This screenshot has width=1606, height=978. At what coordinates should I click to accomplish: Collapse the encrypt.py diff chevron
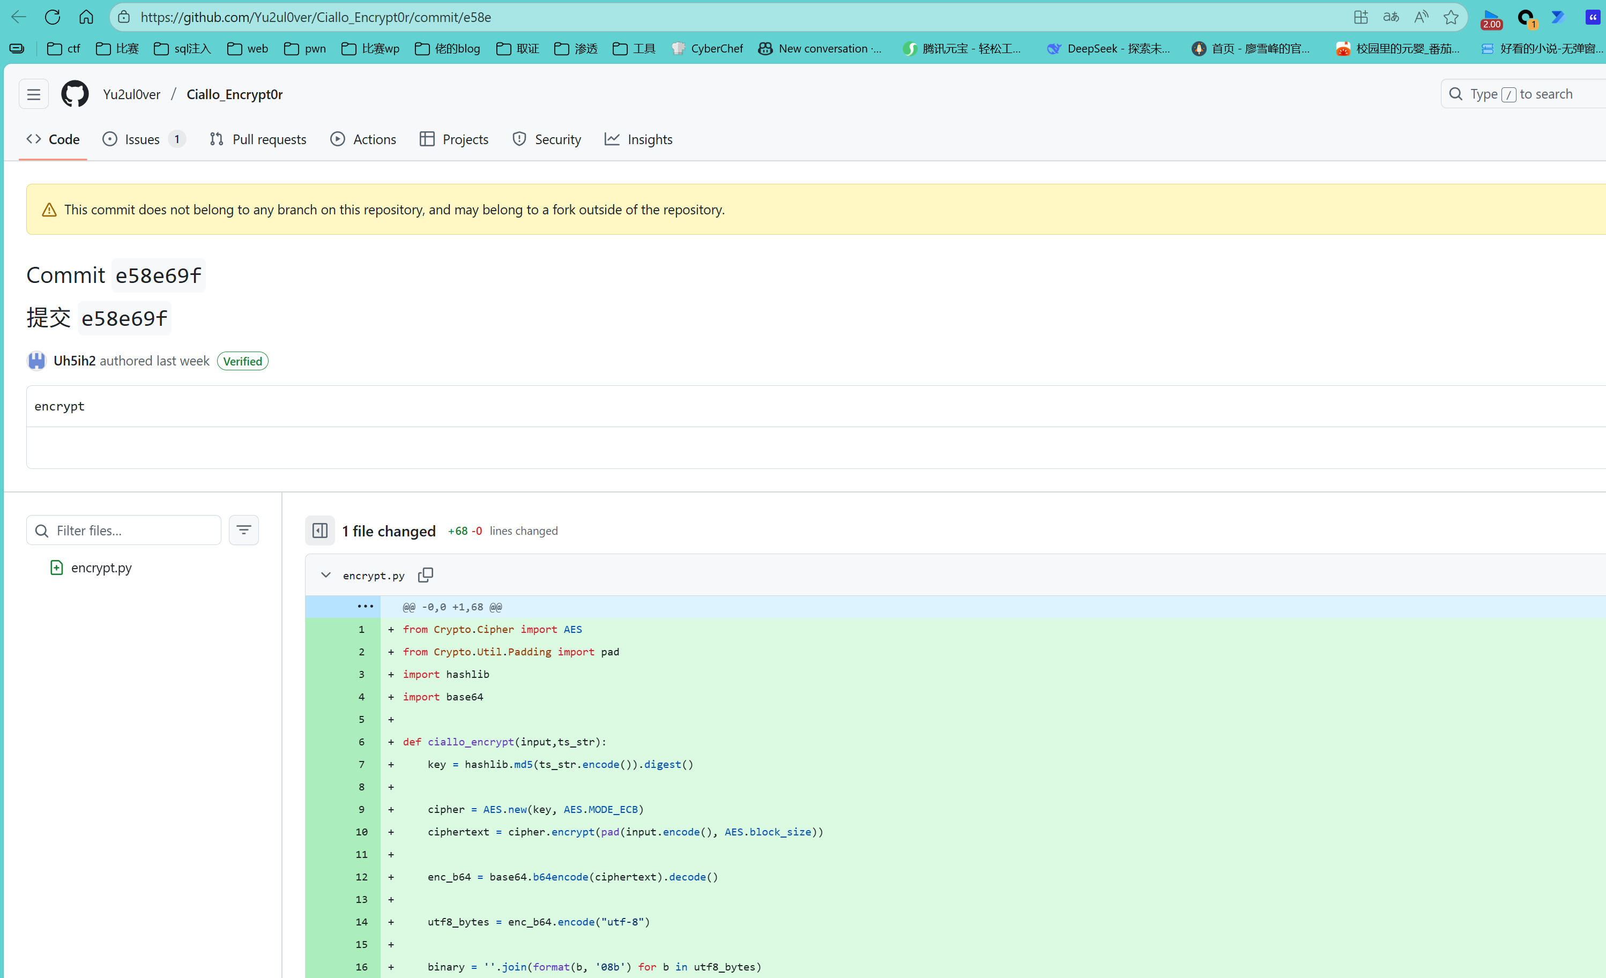pyautogui.click(x=326, y=574)
